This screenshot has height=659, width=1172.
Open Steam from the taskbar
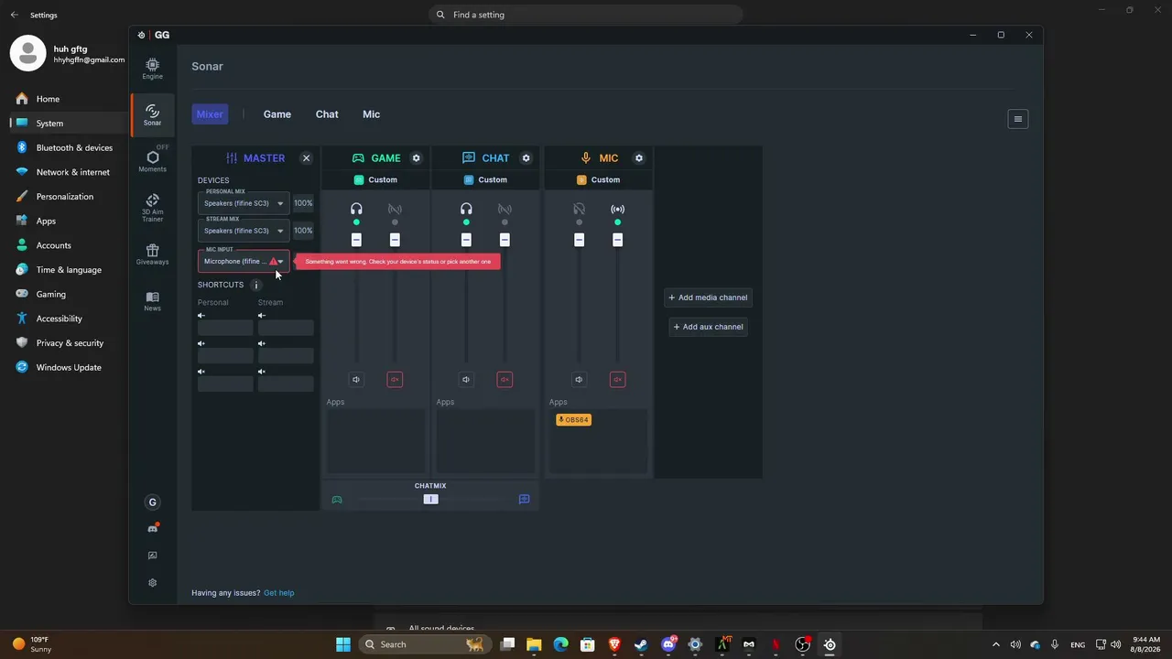[x=641, y=644]
